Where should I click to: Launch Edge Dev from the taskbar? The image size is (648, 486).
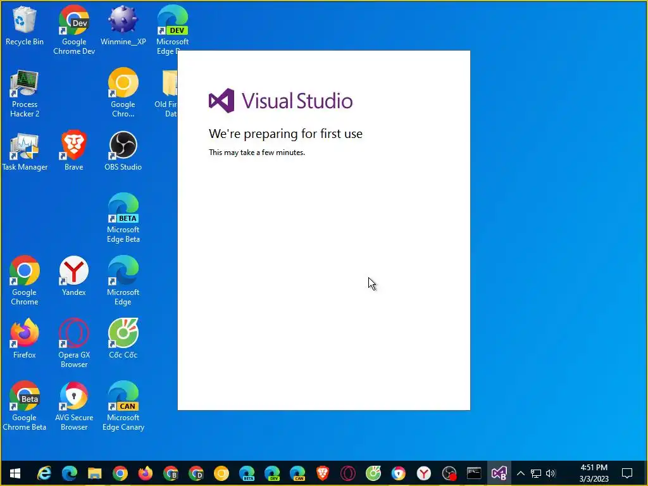pos(272,473)
